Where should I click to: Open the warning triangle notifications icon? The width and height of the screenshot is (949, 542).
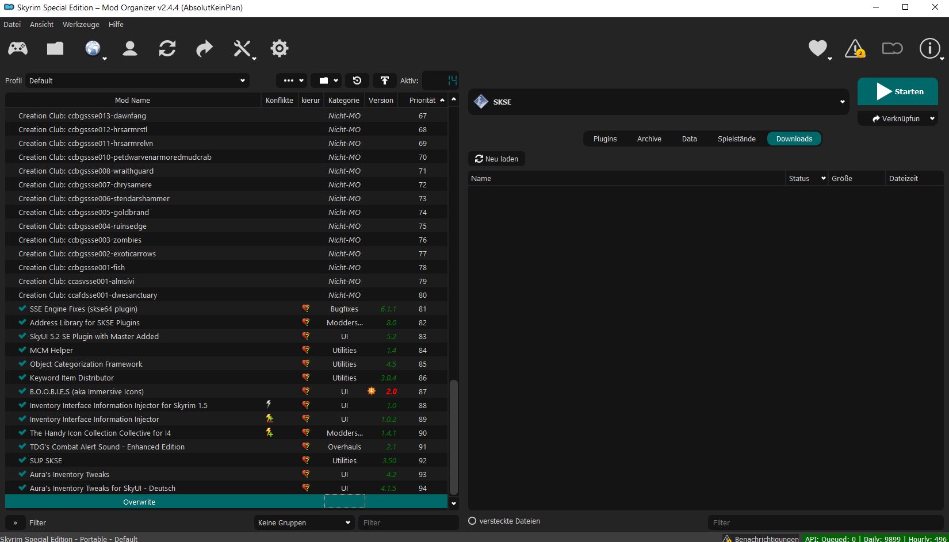tap(855, 49)
